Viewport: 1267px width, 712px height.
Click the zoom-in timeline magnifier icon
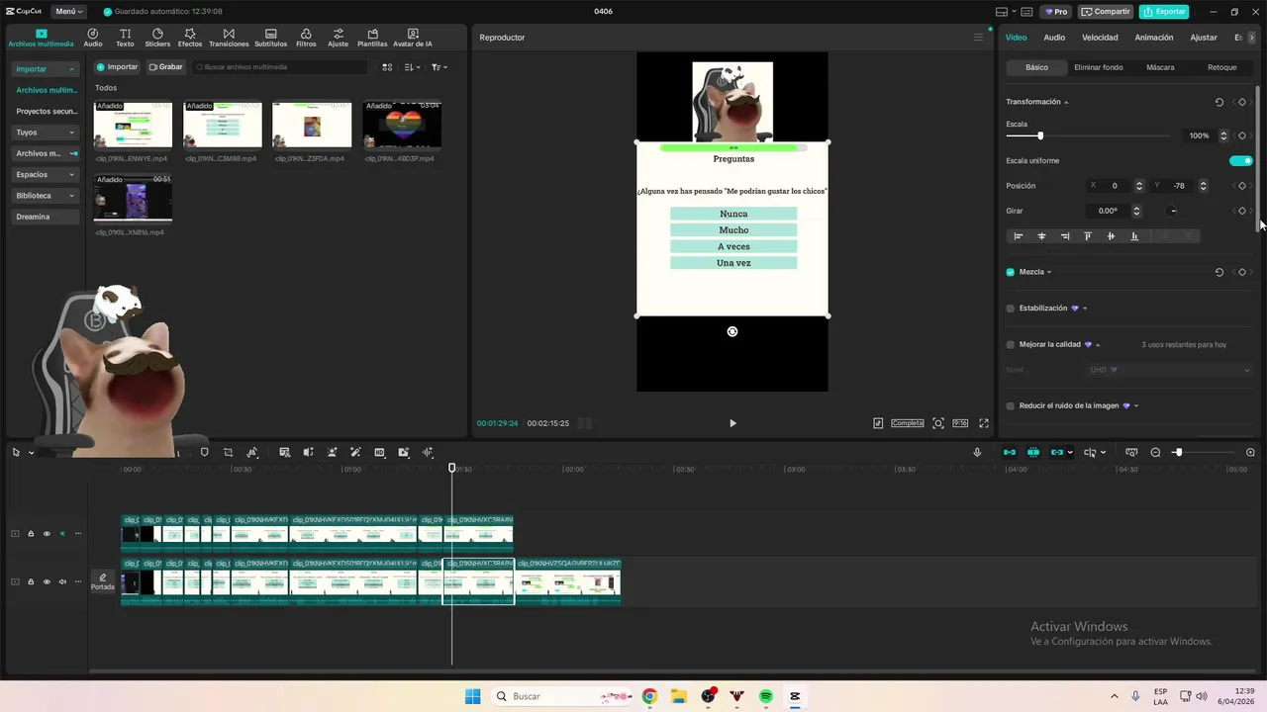1250,452
